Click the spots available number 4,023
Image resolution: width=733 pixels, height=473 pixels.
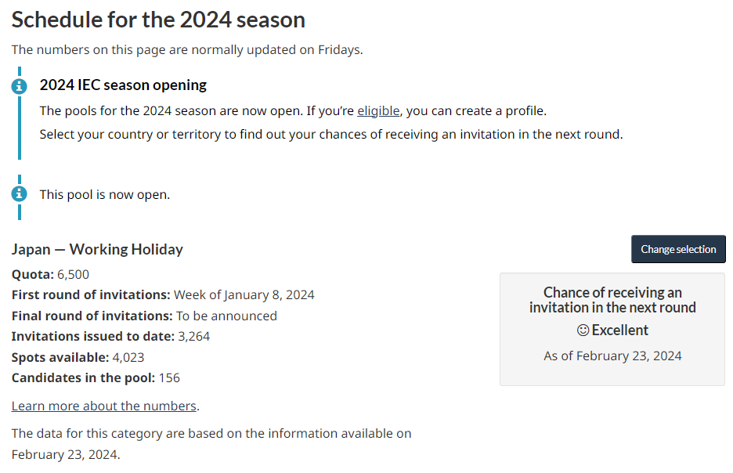(128, 357)
